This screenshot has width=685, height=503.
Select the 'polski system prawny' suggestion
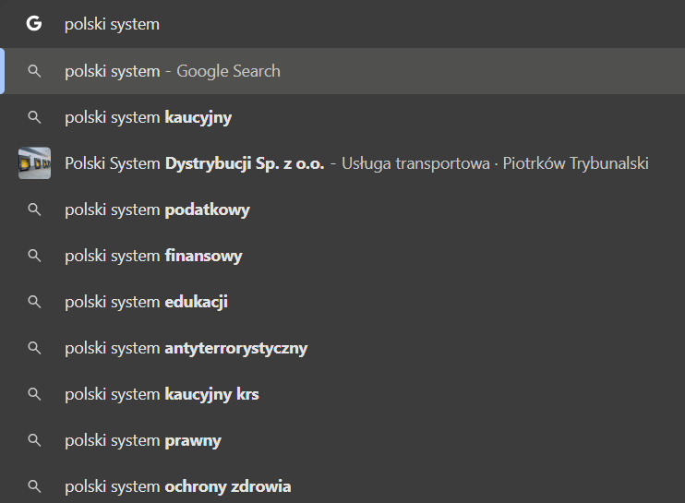[x=143, y=440]
